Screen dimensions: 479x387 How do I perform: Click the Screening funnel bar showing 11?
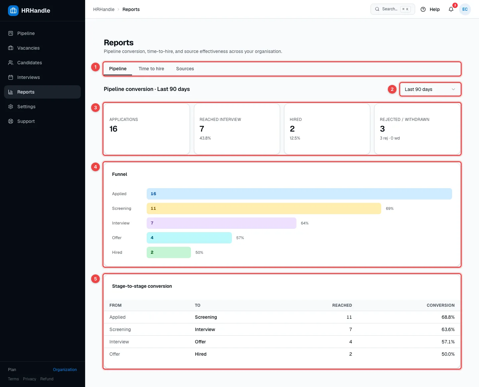(x=264, y=208)
